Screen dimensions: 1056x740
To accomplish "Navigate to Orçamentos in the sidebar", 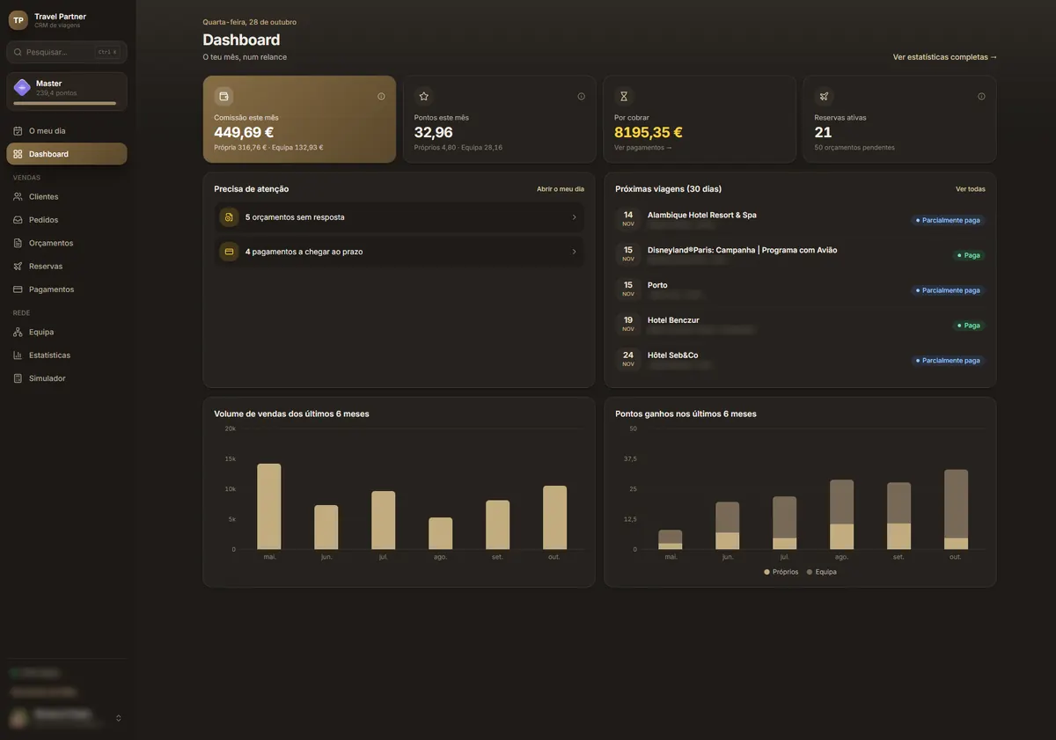I will click(x=67, y=243).
